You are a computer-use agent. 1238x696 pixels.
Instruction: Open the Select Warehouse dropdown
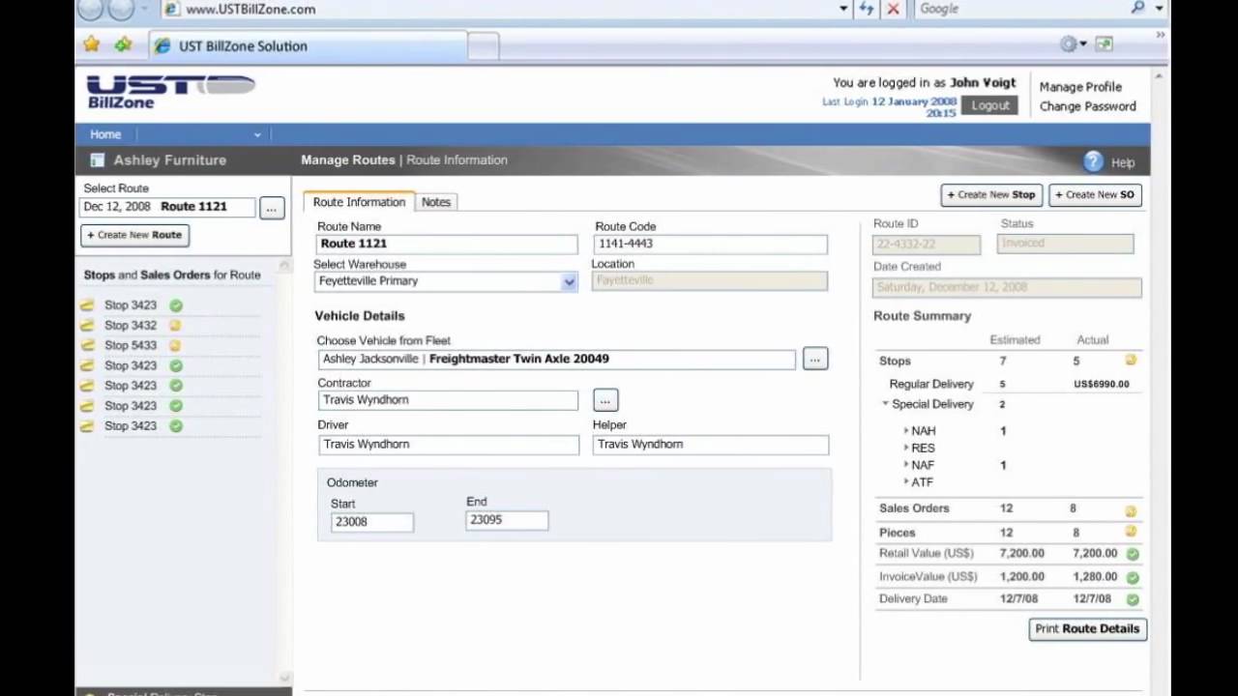click(x=569, y=281)
